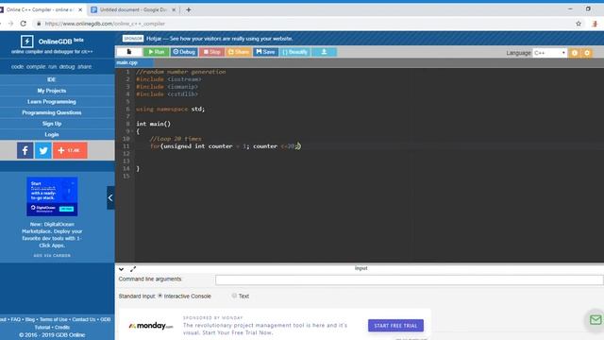Open the FAQ footer link
604x340 pixels.
point(15,319)
